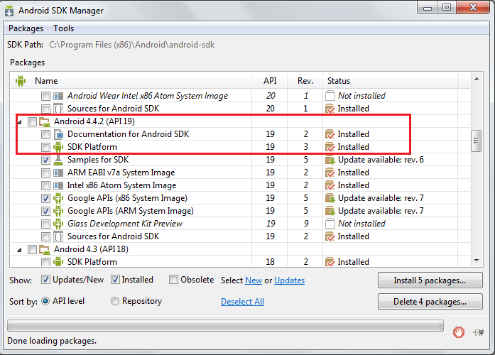Click the red stop hand icon
The width and height of the screenshot is (495, 355).
(x=459, y=332)
